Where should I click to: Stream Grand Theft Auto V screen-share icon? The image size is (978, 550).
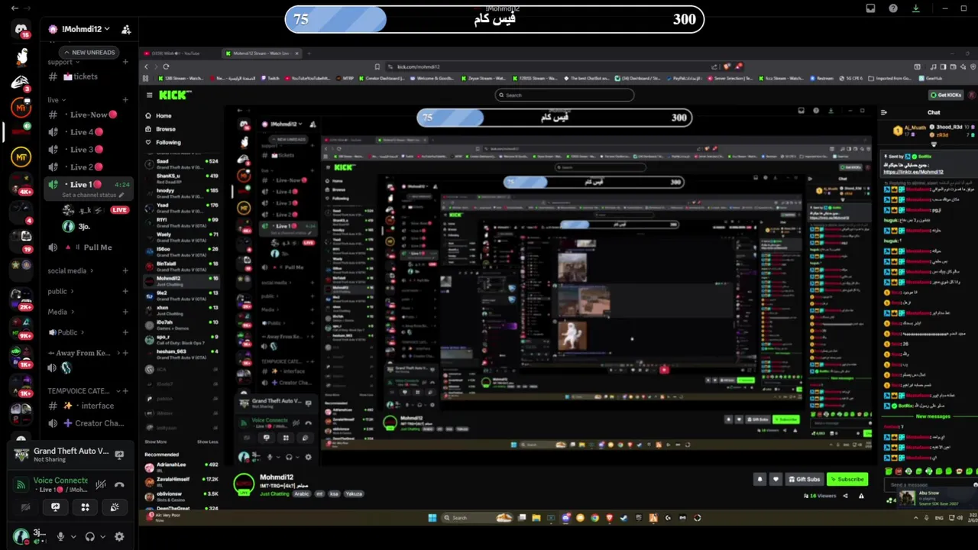[x=119, y=455]
